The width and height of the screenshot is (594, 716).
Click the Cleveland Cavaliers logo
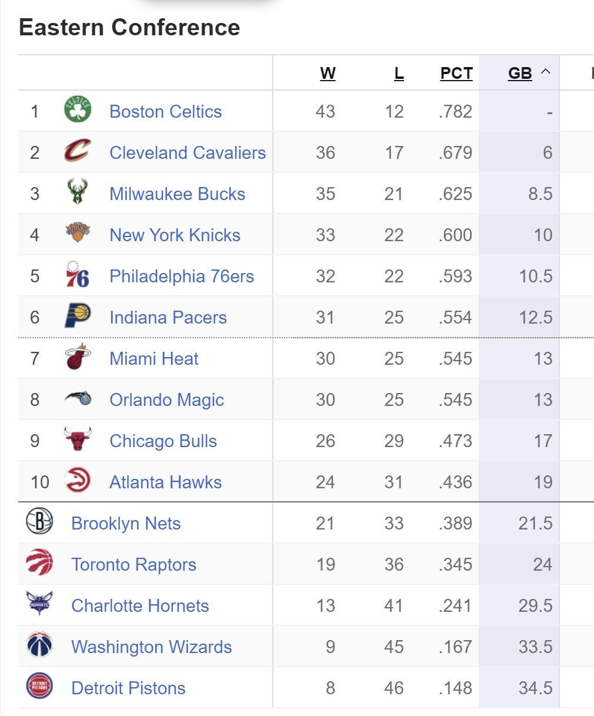click(78, 151)
